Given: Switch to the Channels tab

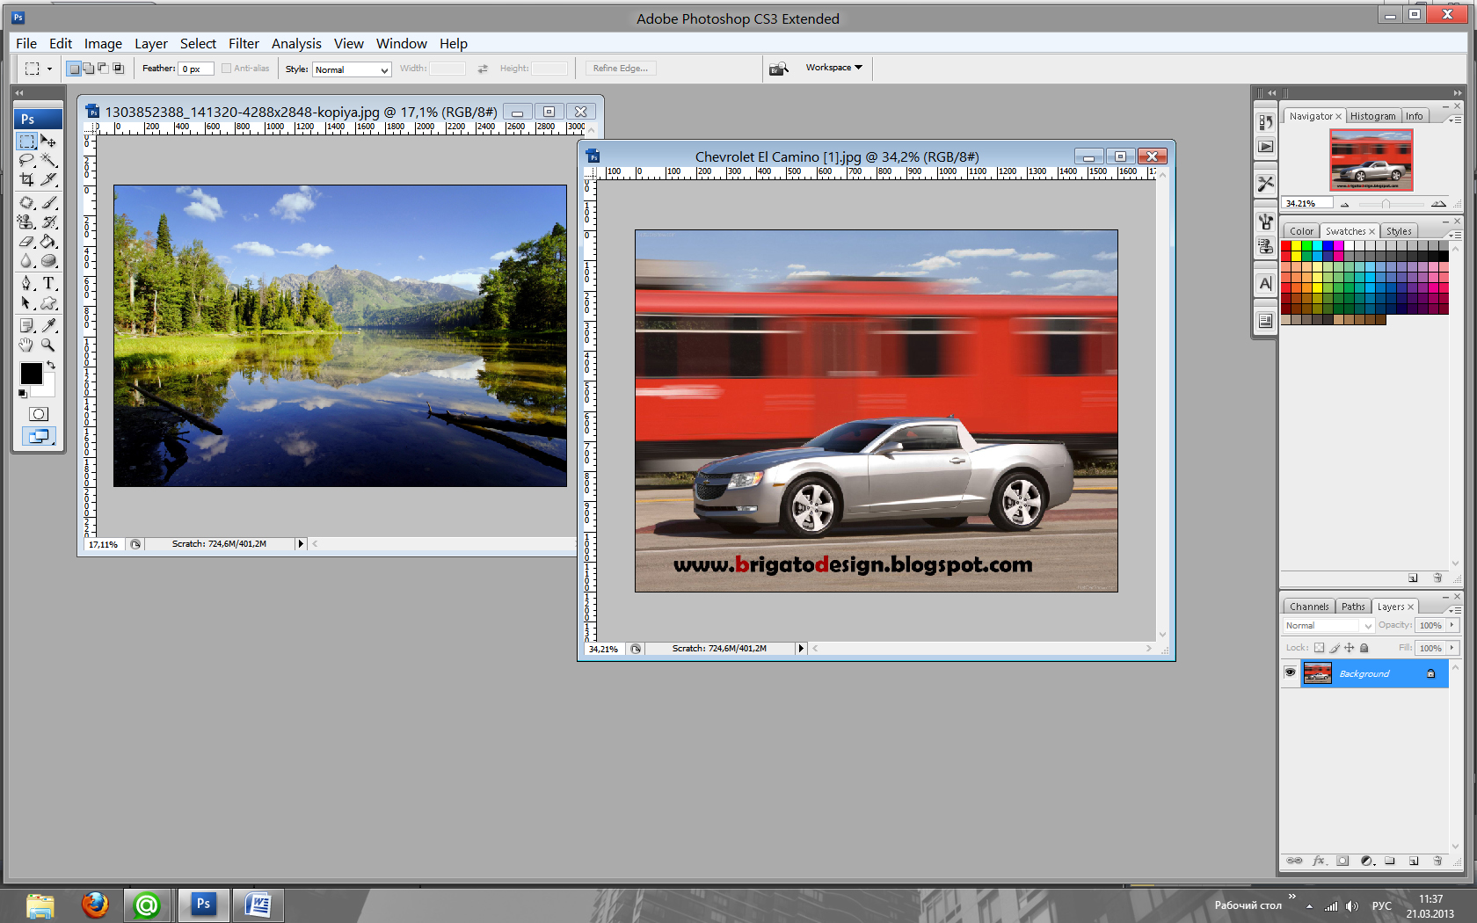Looking at the screenshot, I should coord(1309,607).
